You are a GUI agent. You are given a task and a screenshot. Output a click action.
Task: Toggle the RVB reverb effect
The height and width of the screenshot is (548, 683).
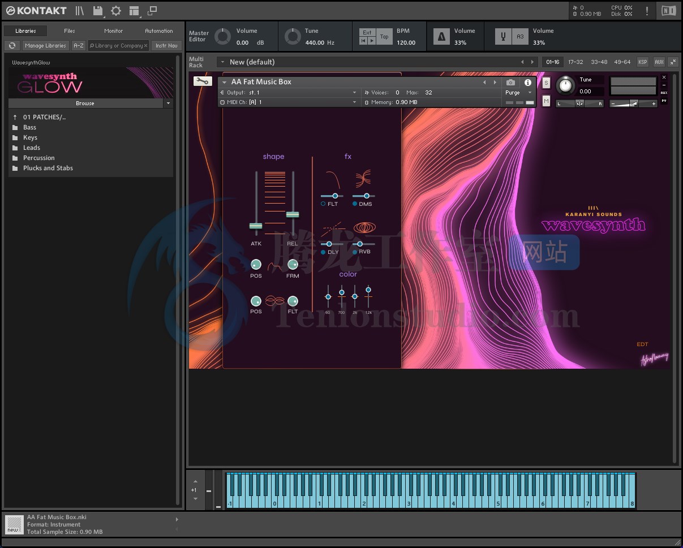click(x=355, y=252)
